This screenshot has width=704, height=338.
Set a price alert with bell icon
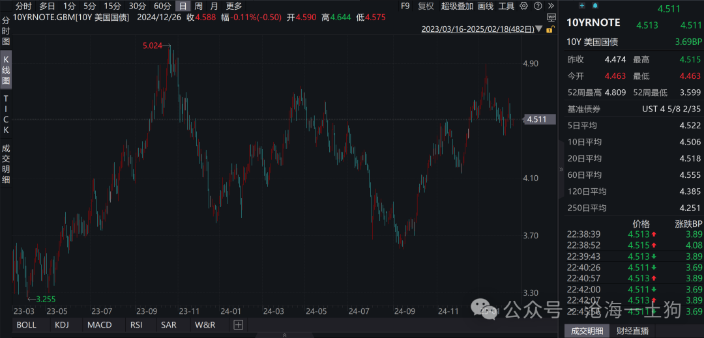pyautogui.click(x=595, y=5)
